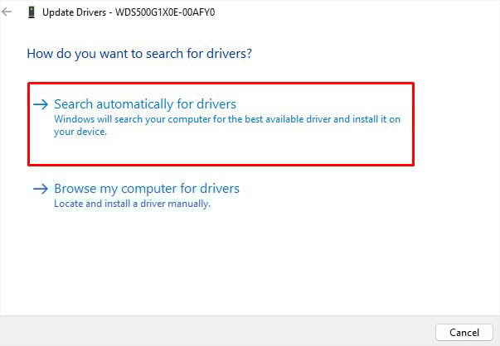
Task: Click the arrow beside Search automatically
Action: point(41,104)
